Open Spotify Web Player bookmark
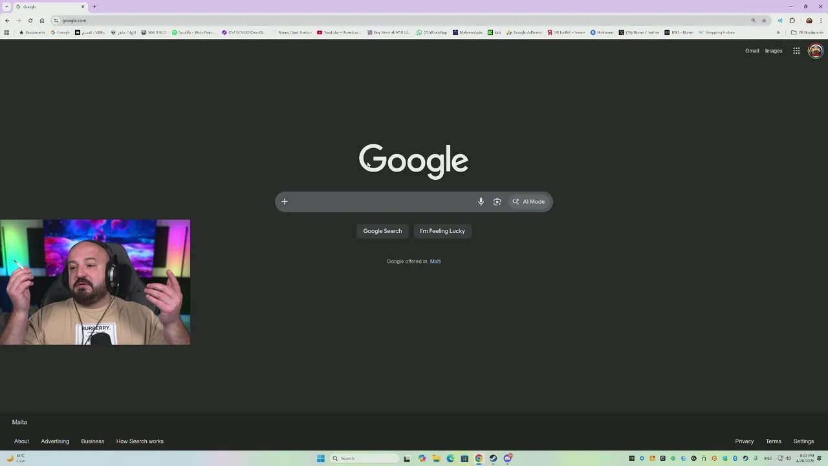 click(x=193, y=32)
